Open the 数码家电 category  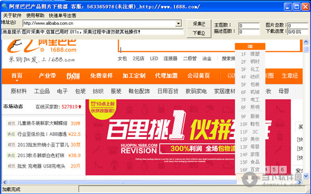coord(196,91)
